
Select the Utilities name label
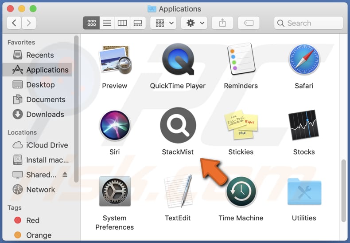click(304, 218)
